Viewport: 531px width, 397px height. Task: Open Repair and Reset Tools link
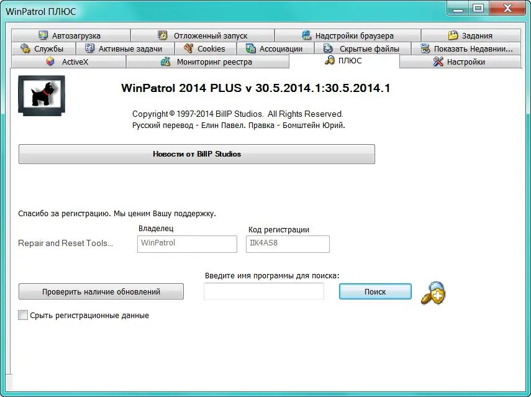[65, 243]
